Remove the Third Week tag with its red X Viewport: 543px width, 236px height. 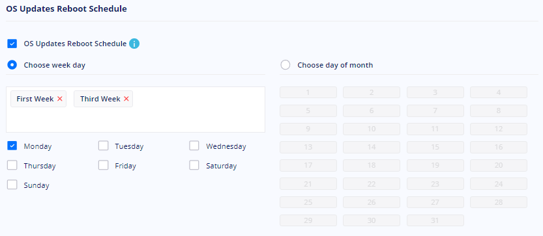126,99
